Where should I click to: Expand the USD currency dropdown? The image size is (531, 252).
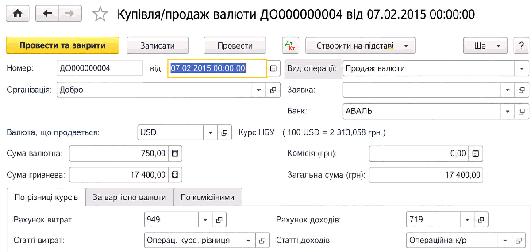tap(210, 132)
